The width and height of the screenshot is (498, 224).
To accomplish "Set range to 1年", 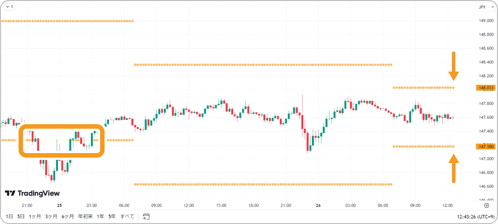I will [x=101, y=216].
